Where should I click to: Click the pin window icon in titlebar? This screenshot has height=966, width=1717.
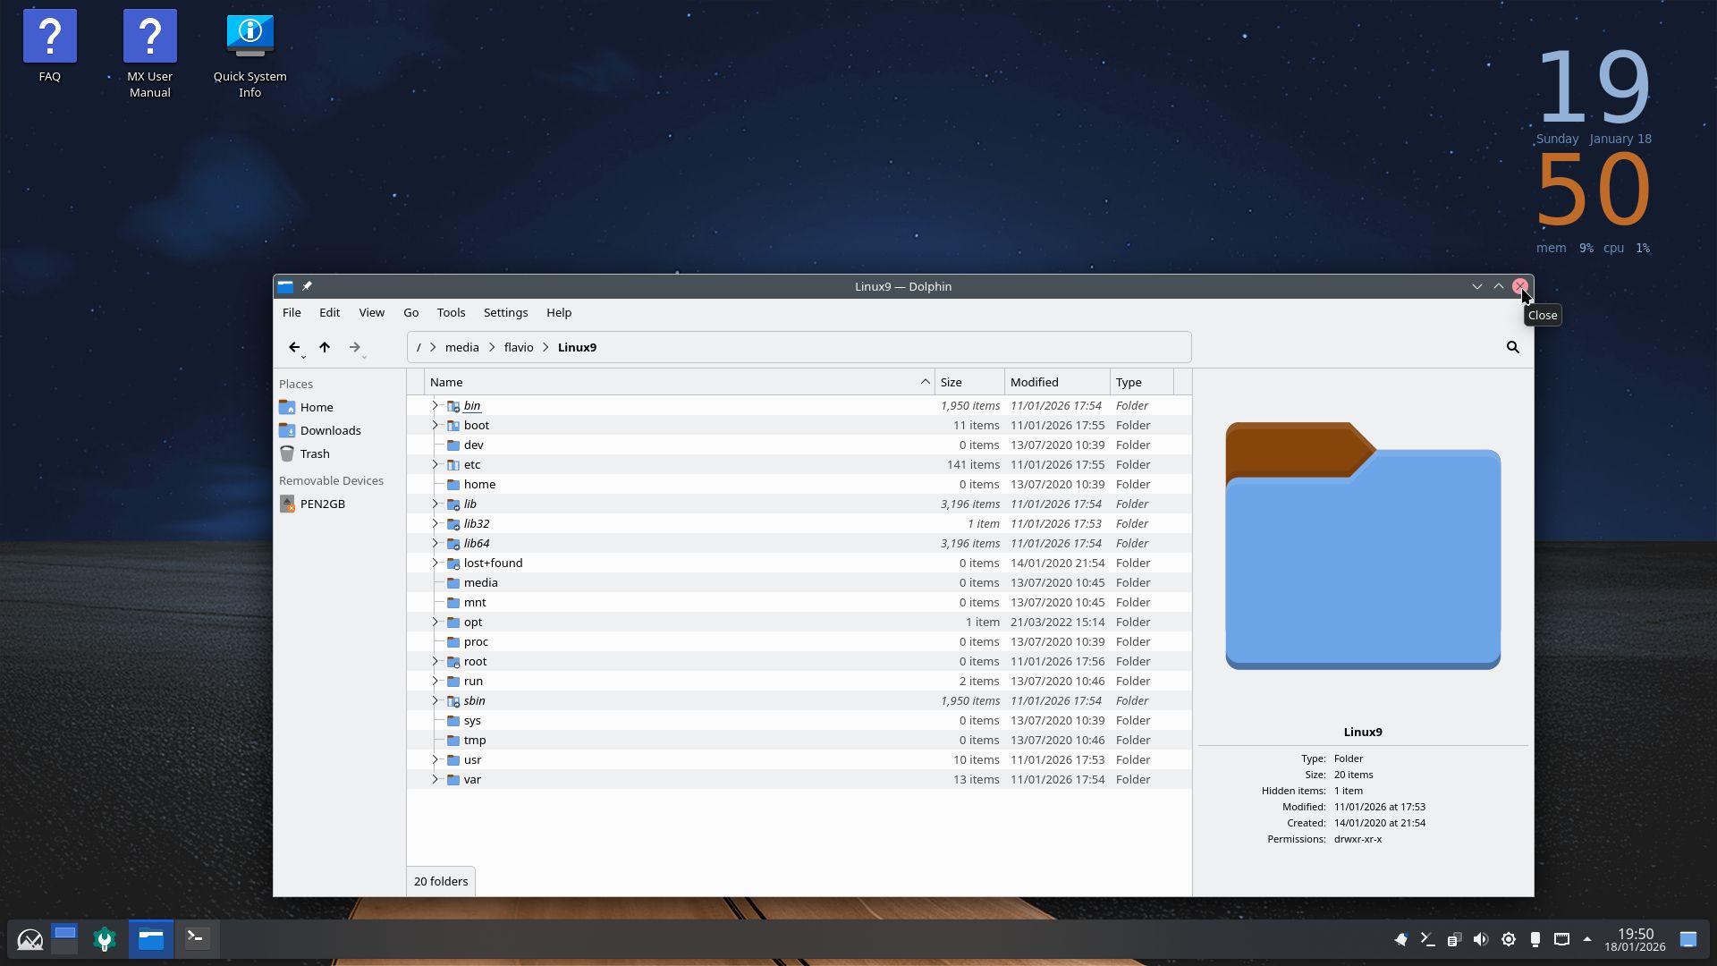coord(307,286)
